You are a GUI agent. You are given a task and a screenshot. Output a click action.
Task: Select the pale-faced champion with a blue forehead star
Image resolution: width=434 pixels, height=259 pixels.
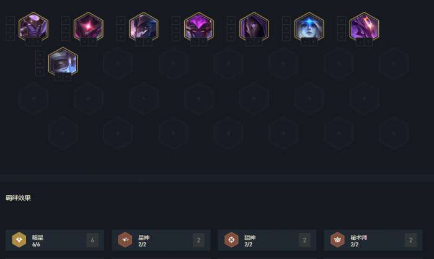[309, 27]
